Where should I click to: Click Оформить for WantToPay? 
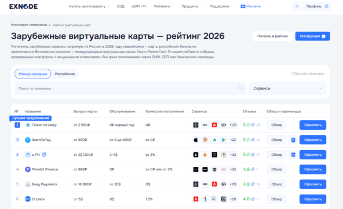pyautogui.click(x=313, y=140)
